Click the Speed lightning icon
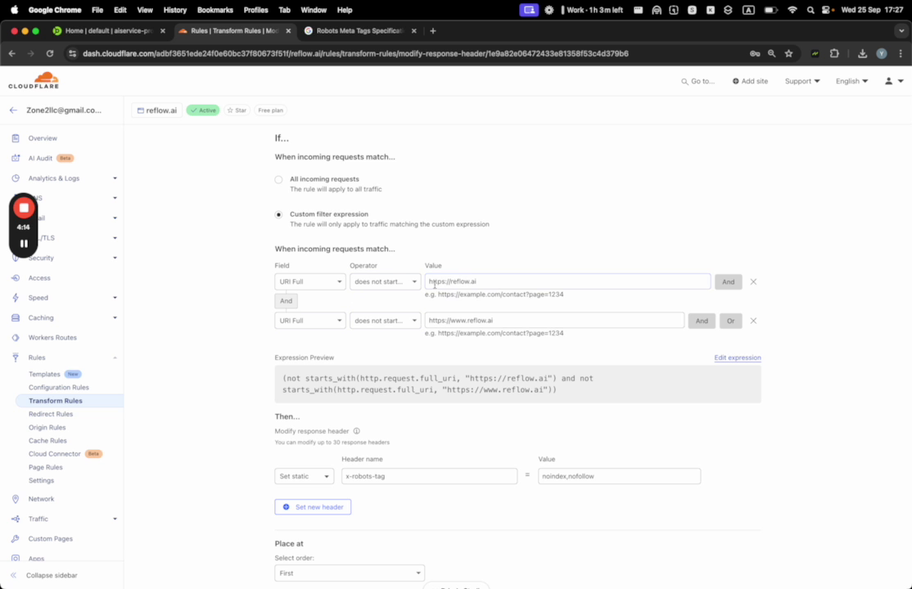This screenshot has height=589, width=912. click(x=16, y=298)
